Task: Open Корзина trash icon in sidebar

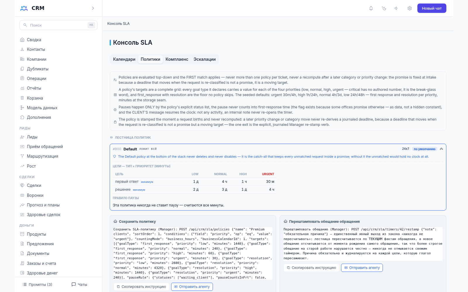Action: coord(22,98)
